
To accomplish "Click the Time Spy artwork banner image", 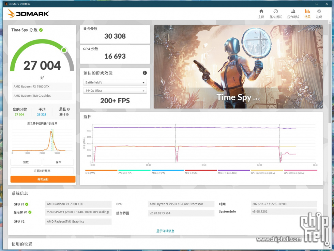I will click(238, 67).
